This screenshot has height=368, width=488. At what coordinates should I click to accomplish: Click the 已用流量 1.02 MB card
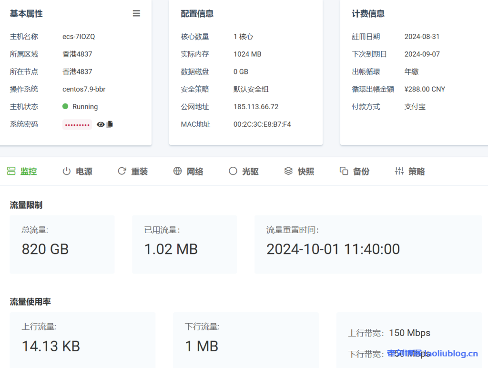click(184, 245)
